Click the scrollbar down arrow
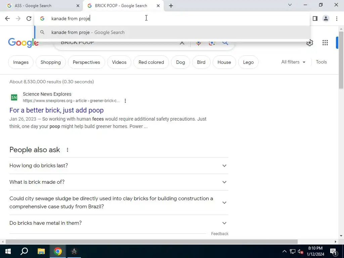Image resolution: width=344 pixels, height=258 pixels. (x=341, y=236)
